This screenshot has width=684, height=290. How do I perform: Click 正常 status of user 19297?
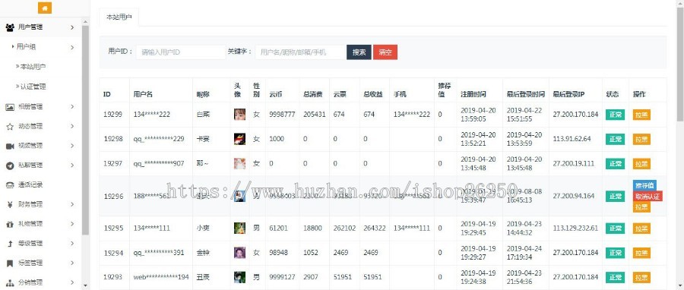click(615, 164)
